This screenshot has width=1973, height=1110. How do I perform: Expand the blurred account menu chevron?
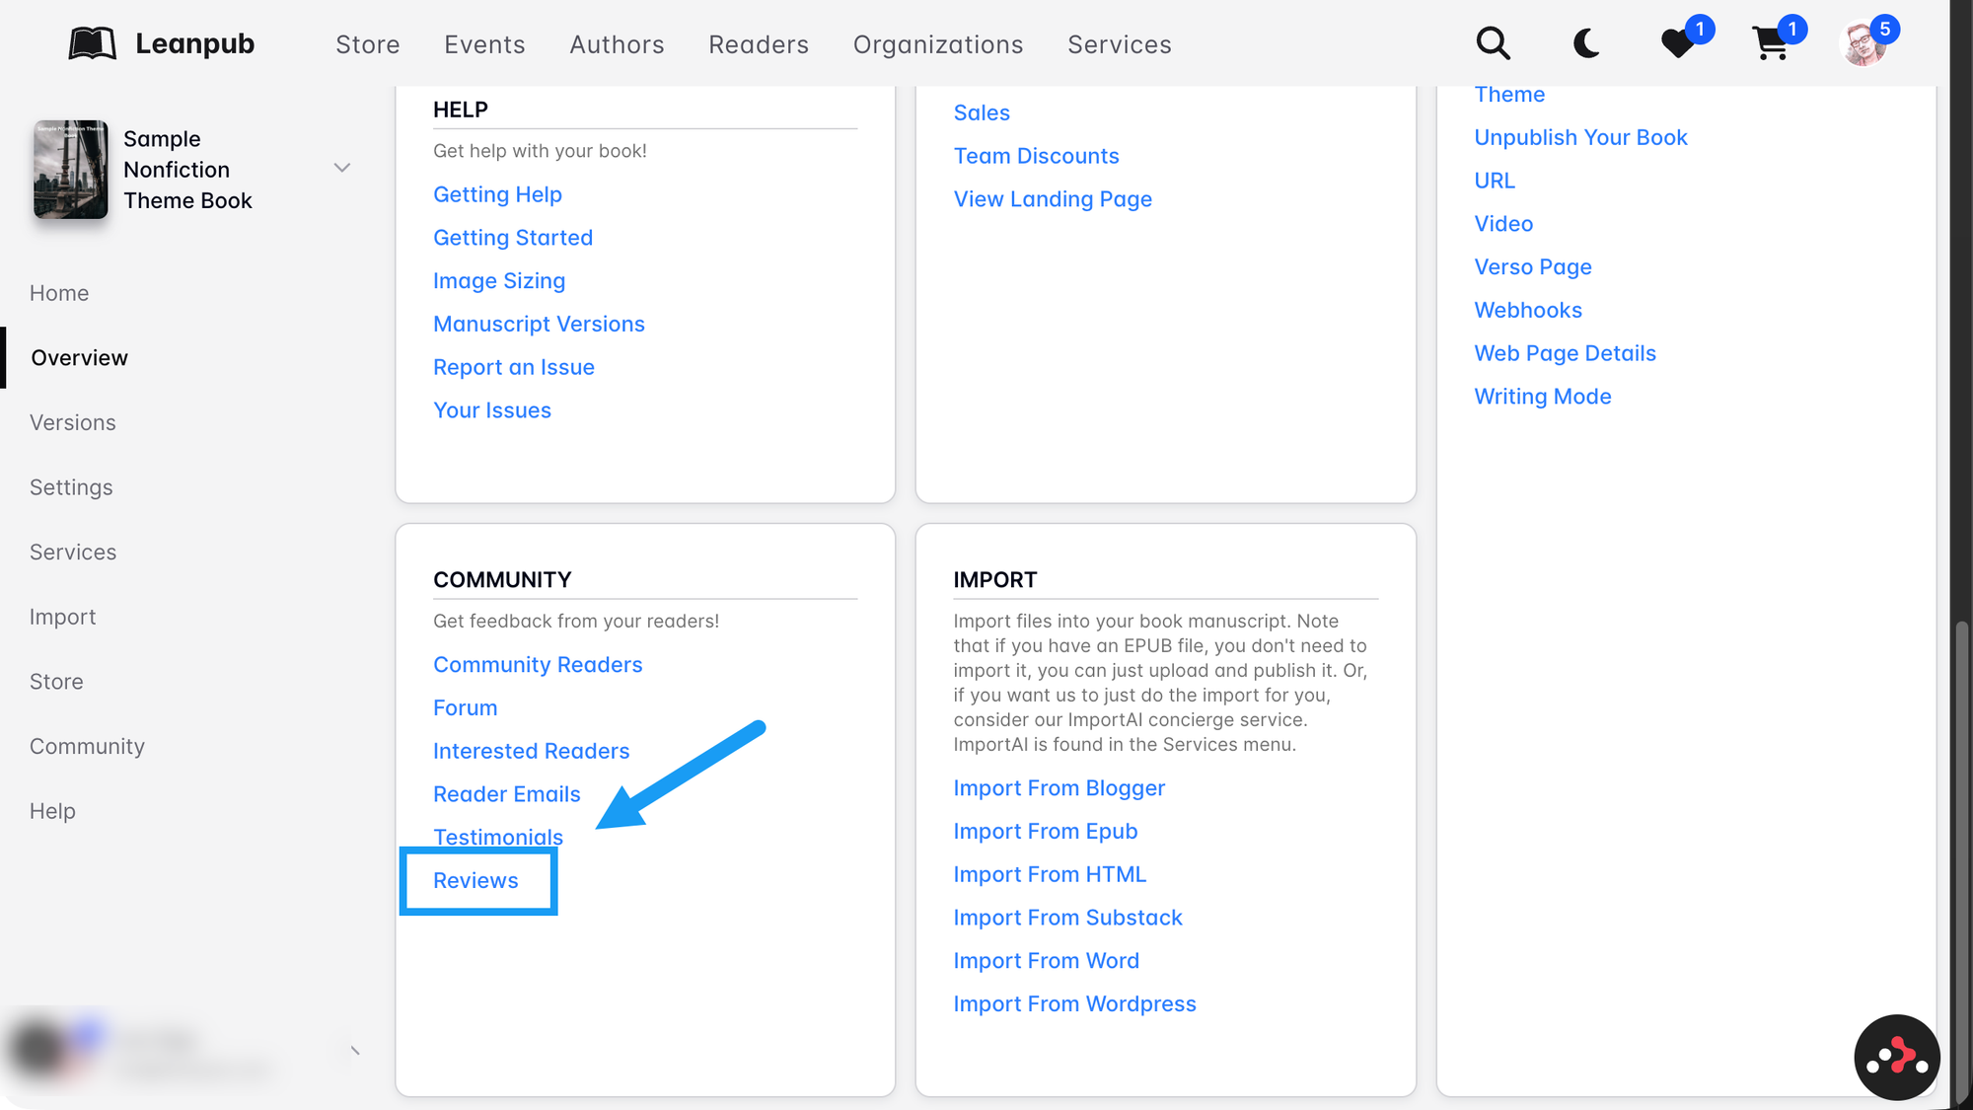coord(354,1050)
